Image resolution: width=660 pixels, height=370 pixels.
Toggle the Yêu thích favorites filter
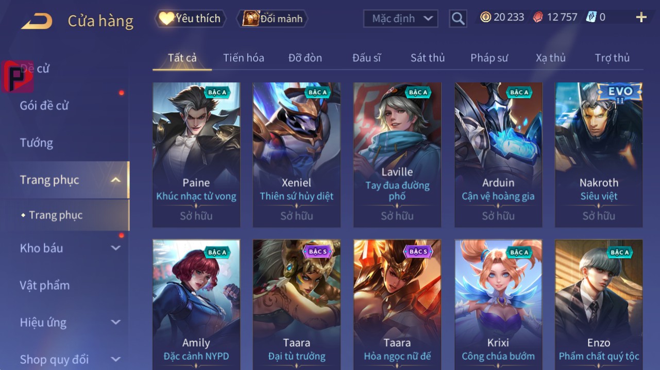[x=190, y=19]
